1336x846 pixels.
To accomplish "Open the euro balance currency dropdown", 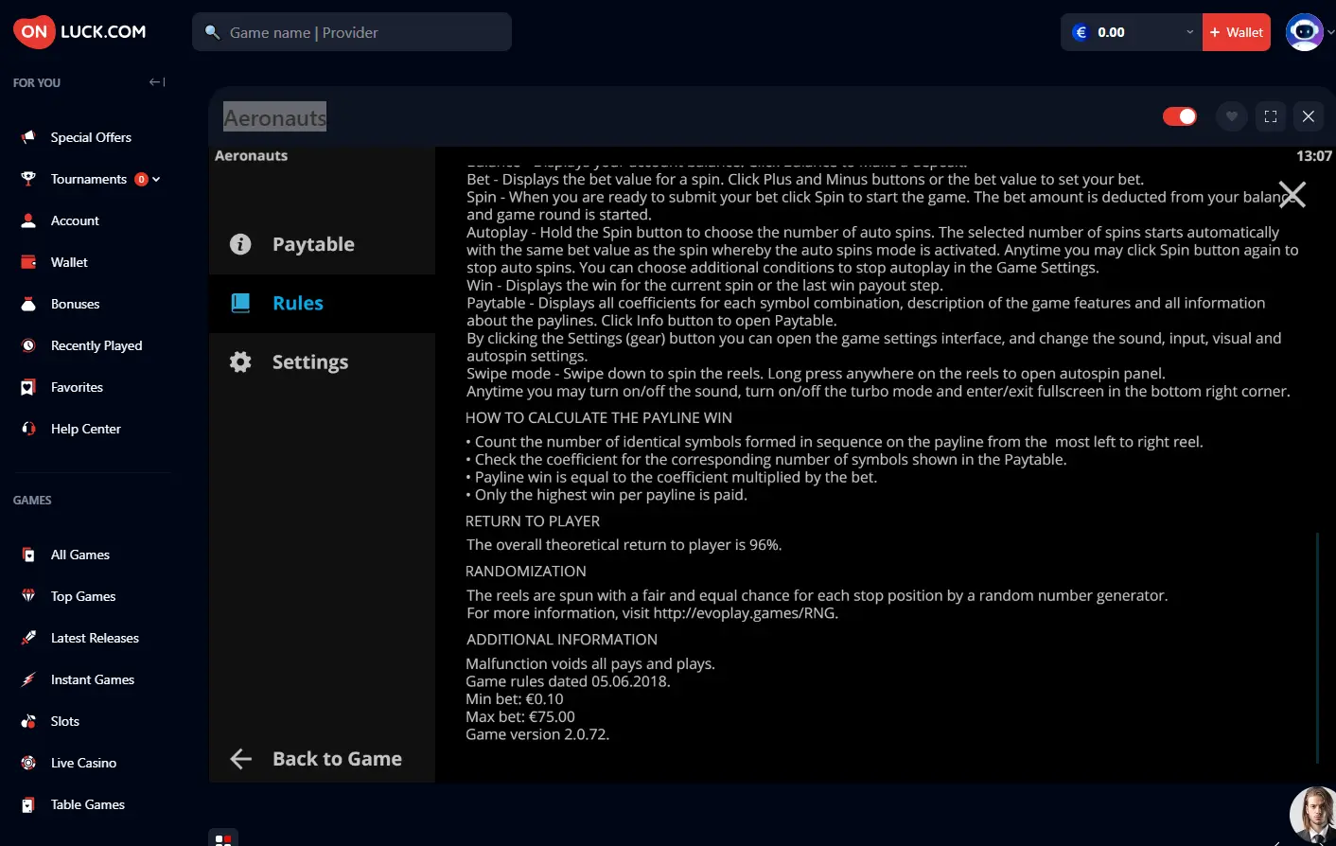I will click(1132, 32).
